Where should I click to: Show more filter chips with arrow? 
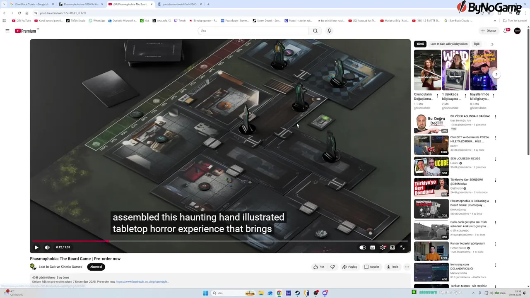click(x=492, y=44)
